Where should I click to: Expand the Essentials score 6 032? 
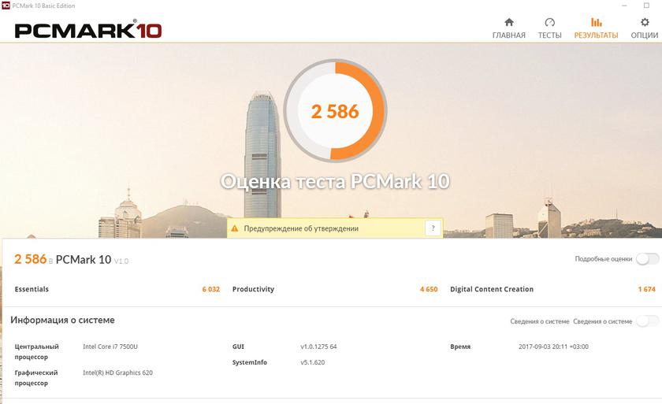point(210,289)
